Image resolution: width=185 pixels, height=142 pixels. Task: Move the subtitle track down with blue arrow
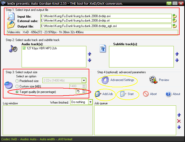pos(177,60)
